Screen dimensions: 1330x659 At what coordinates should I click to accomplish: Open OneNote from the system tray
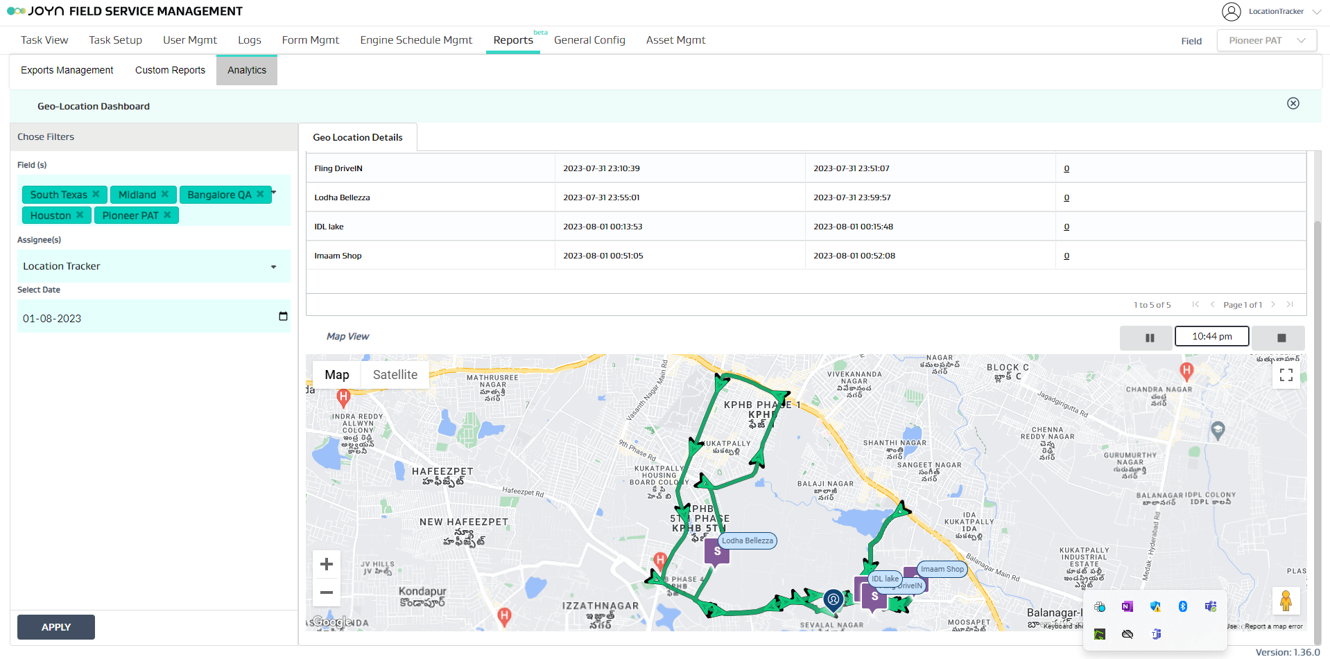[x=1127, y=606]
